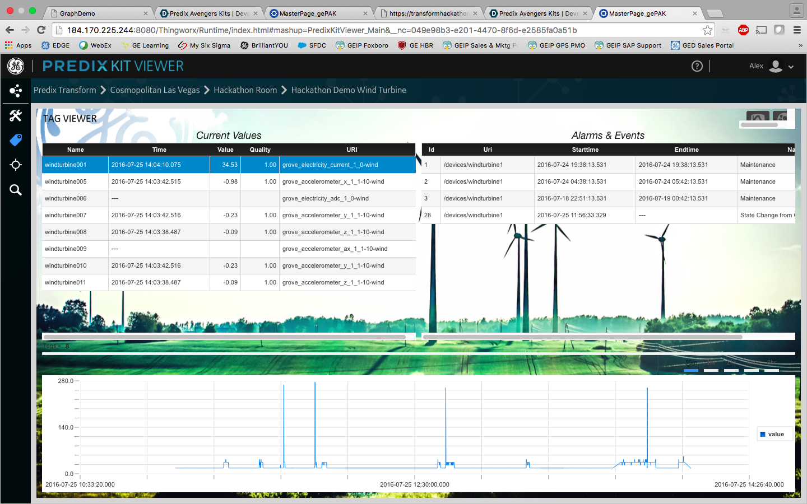Open the AdBlock Plus extension icon
Viewport: 807px width, 504px height.
744,30
